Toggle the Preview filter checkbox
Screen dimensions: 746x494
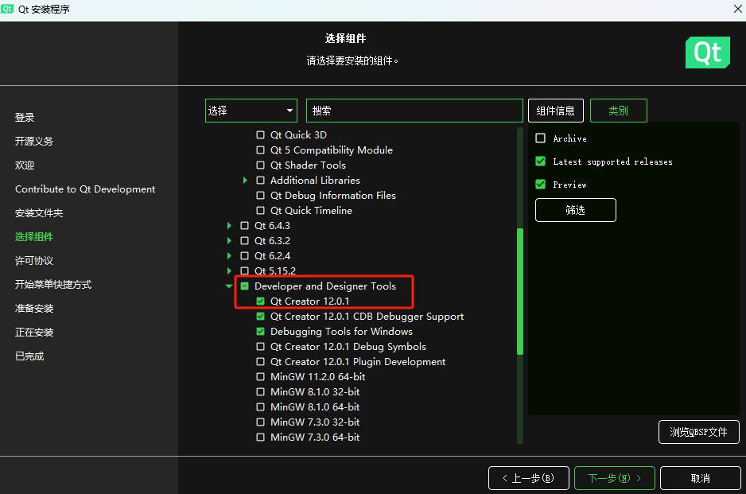(541, 185)
